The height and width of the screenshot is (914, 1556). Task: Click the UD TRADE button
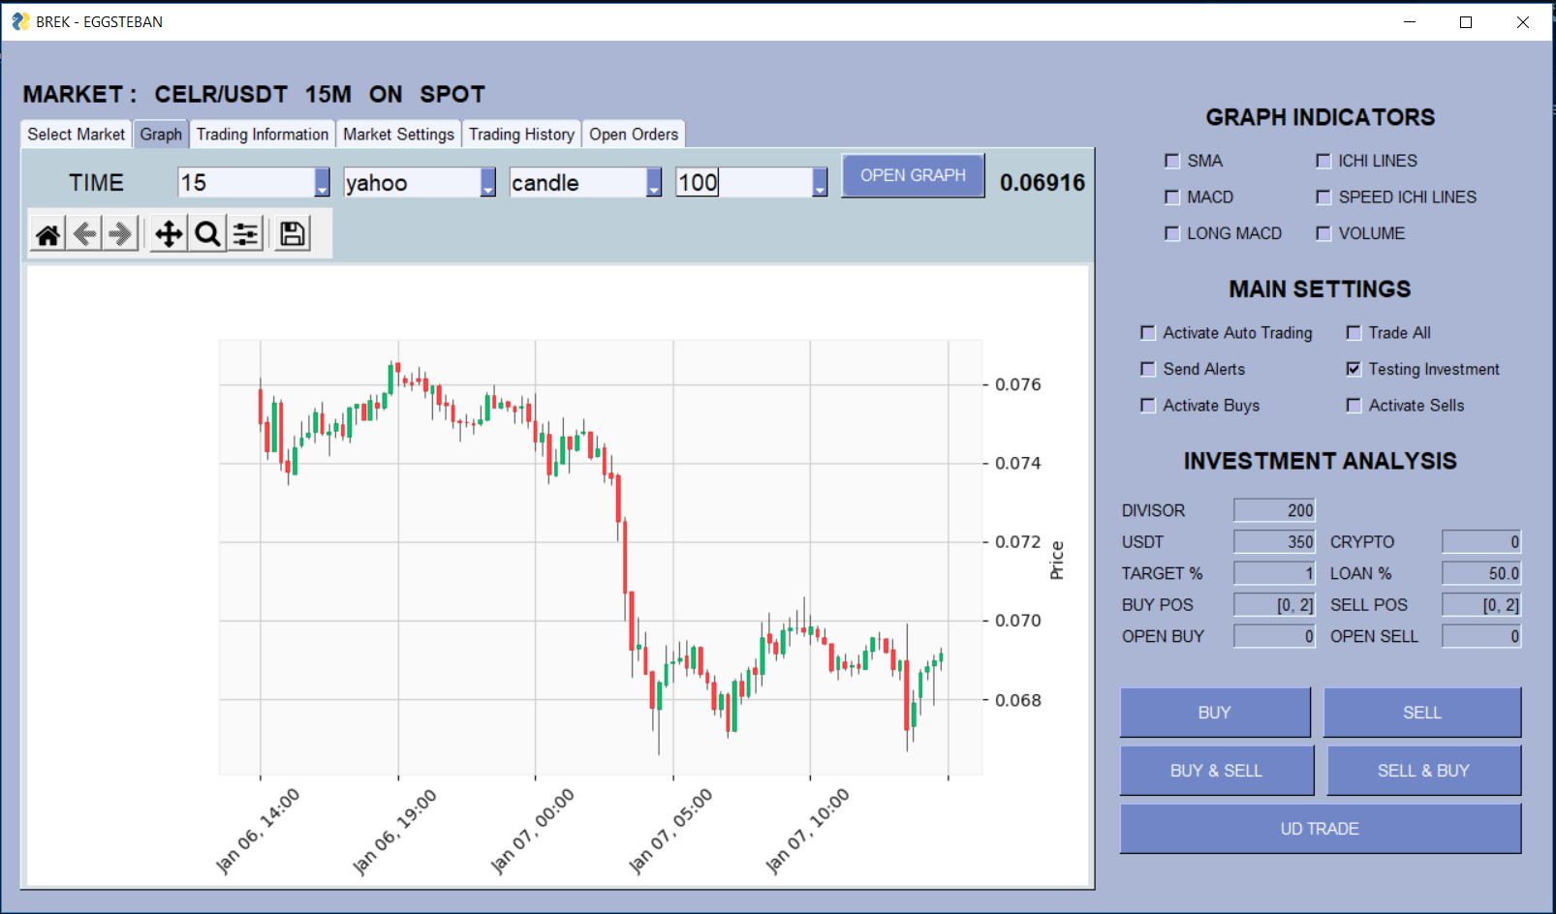click(x=1320, y=829)
